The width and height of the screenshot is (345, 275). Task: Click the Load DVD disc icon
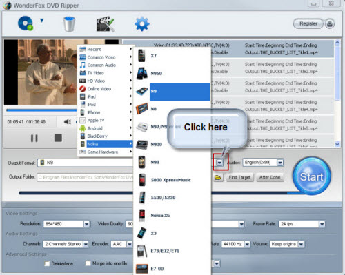tap(26, 23)
